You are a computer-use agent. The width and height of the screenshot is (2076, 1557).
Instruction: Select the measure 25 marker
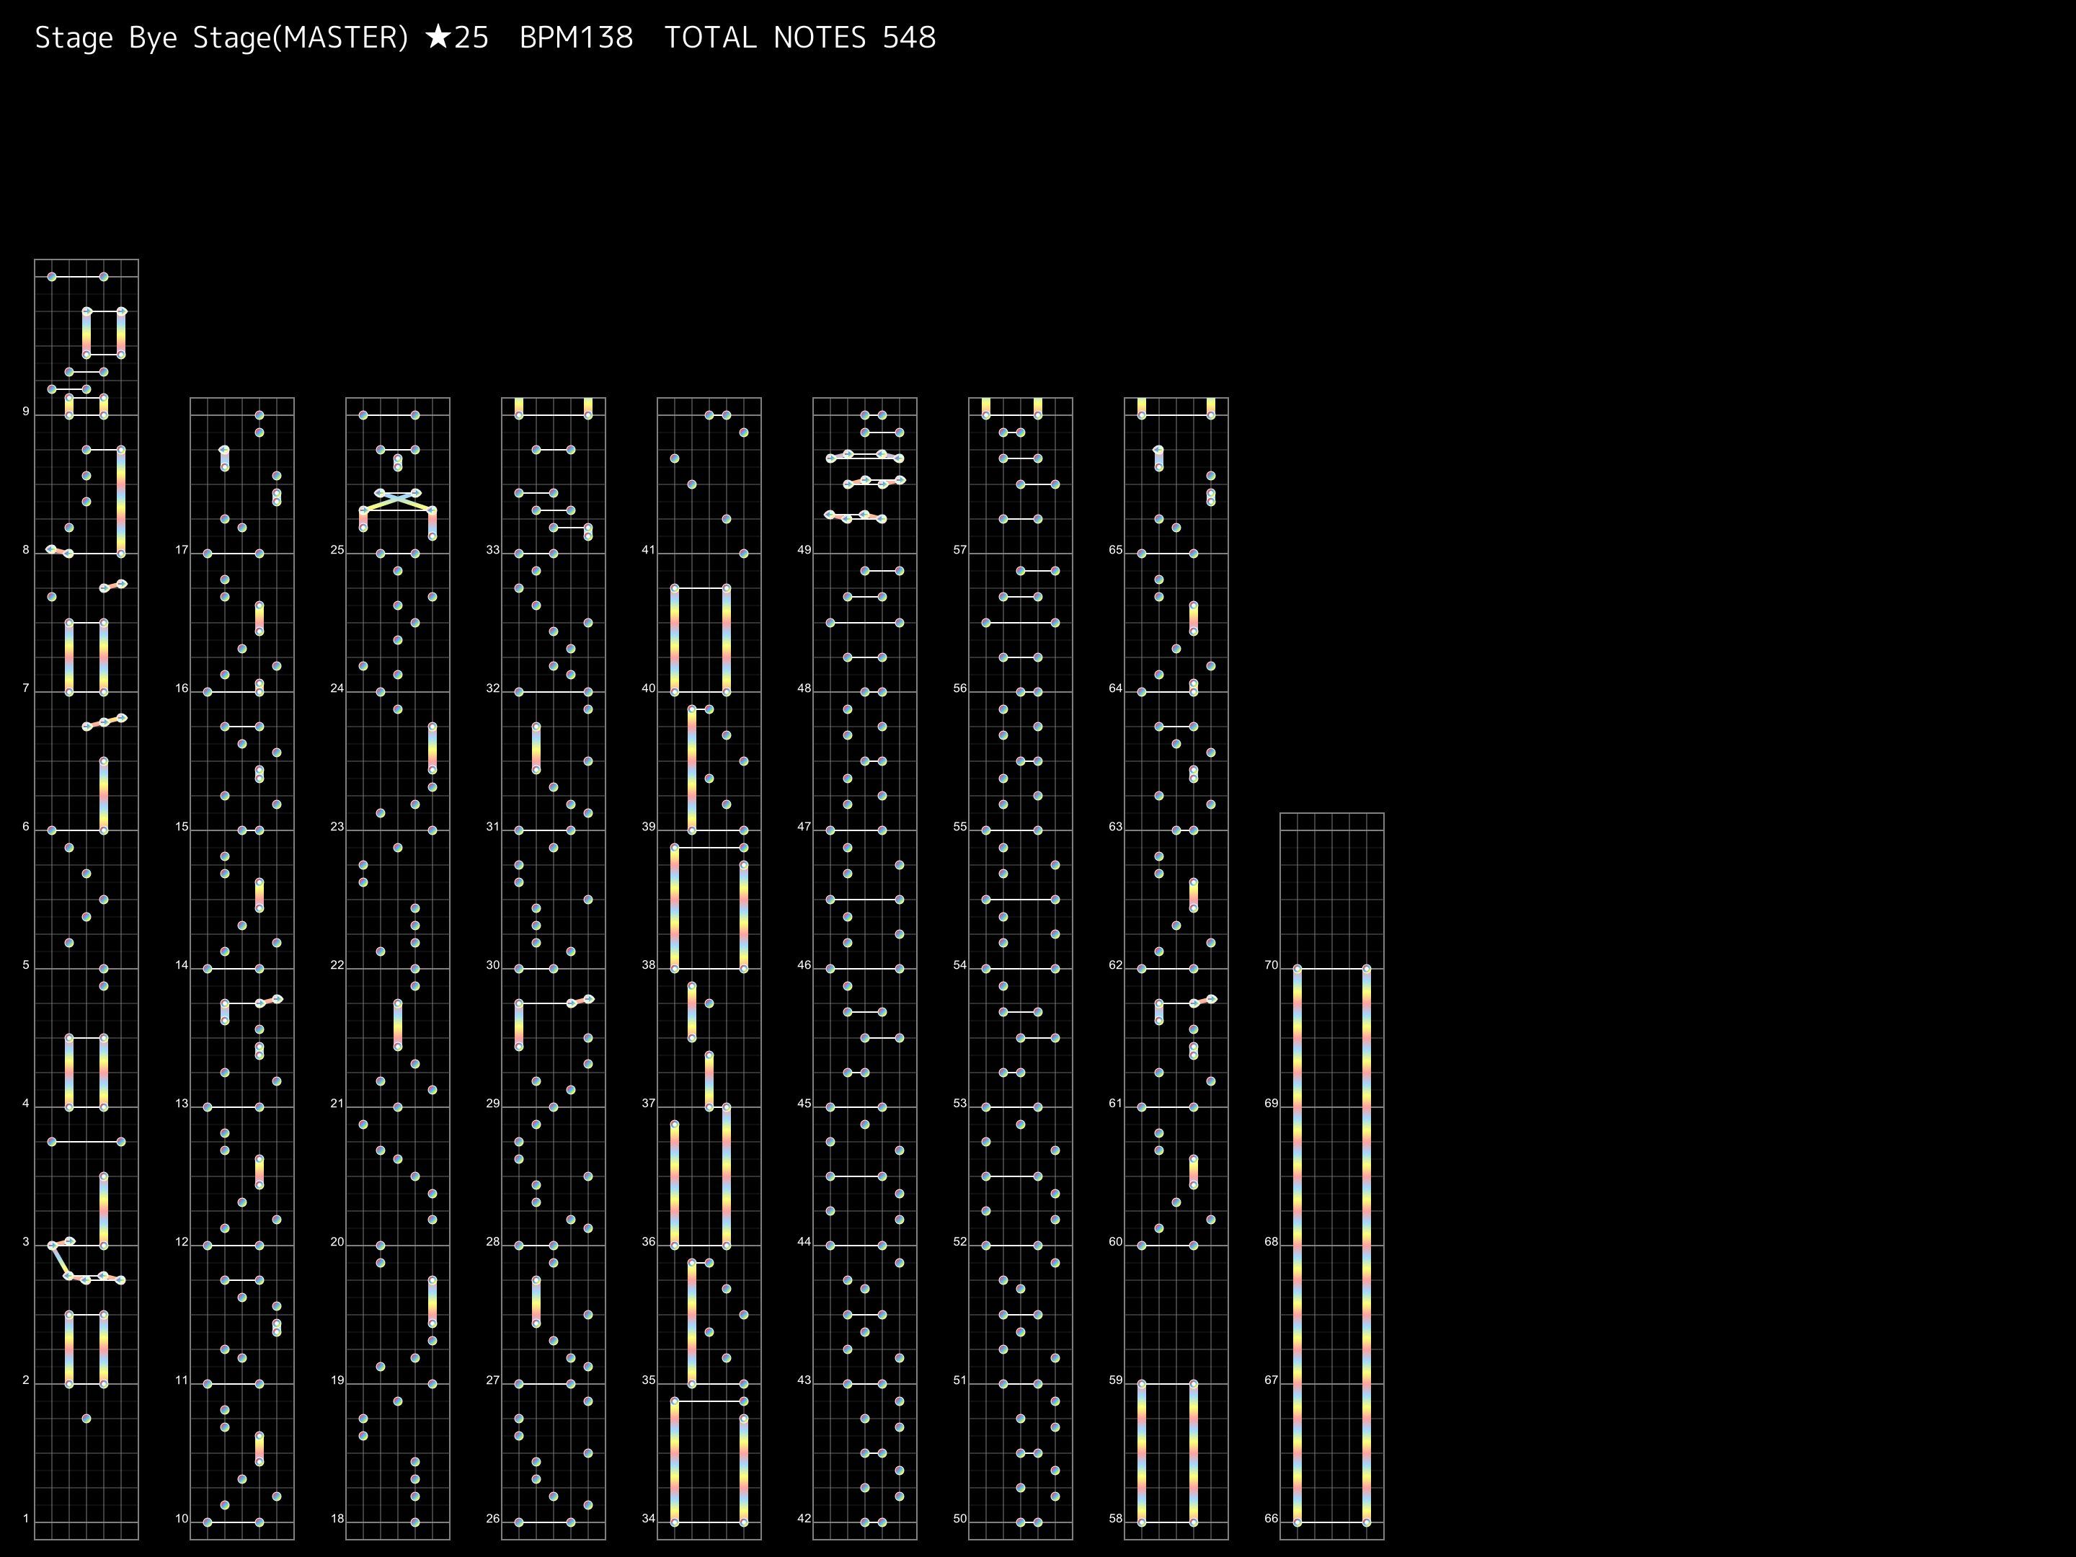point(337,550)
